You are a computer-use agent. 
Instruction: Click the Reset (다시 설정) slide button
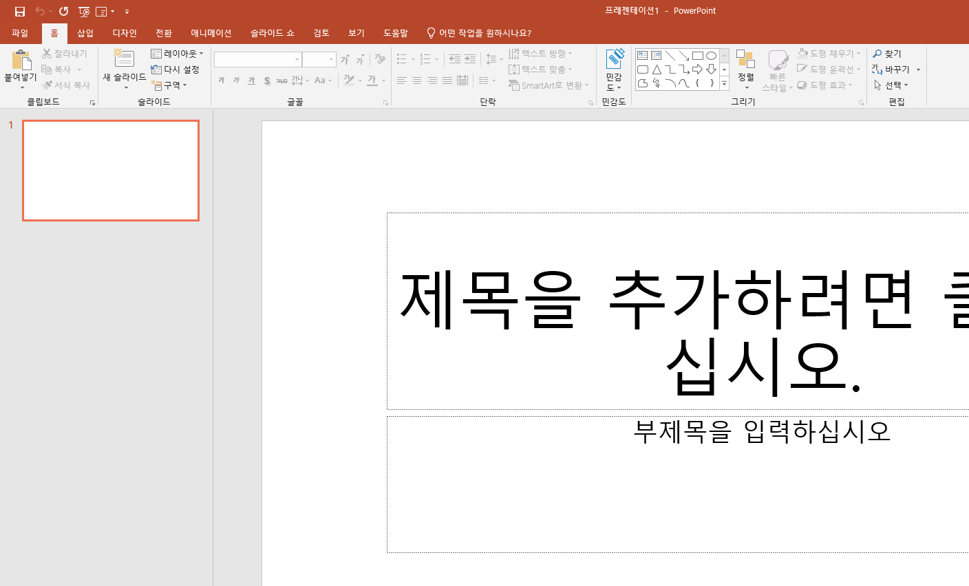pyautogui.click(x=175, y=69)
